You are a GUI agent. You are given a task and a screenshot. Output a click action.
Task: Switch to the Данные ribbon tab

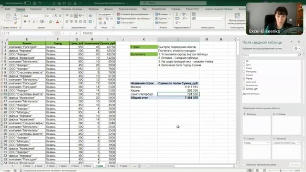coord(109,9)
